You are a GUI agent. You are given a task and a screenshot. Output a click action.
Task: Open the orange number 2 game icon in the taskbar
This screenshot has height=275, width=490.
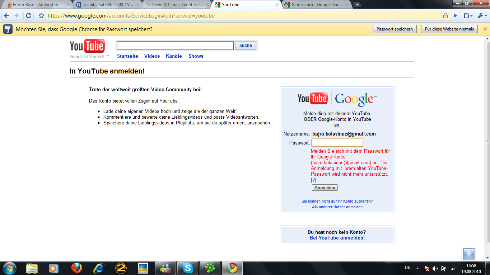[121, 268]
